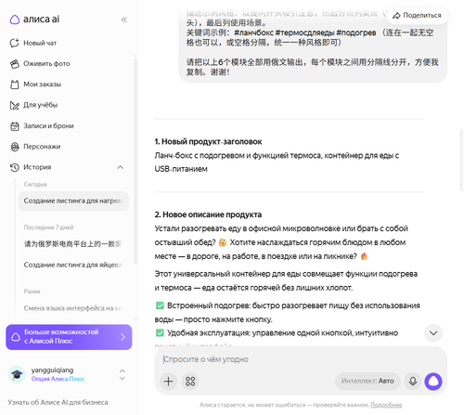
Task: Click the plus attach button
Action: (x=168, y=382)
